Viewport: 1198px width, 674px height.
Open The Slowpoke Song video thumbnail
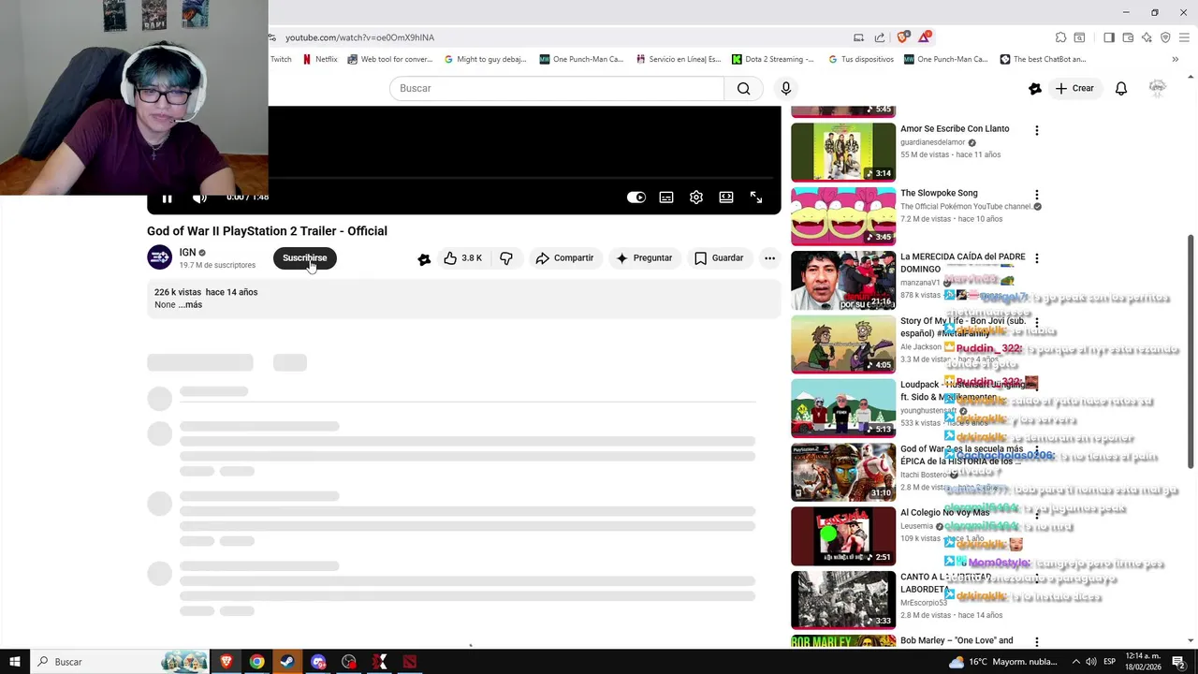[843, 216]
